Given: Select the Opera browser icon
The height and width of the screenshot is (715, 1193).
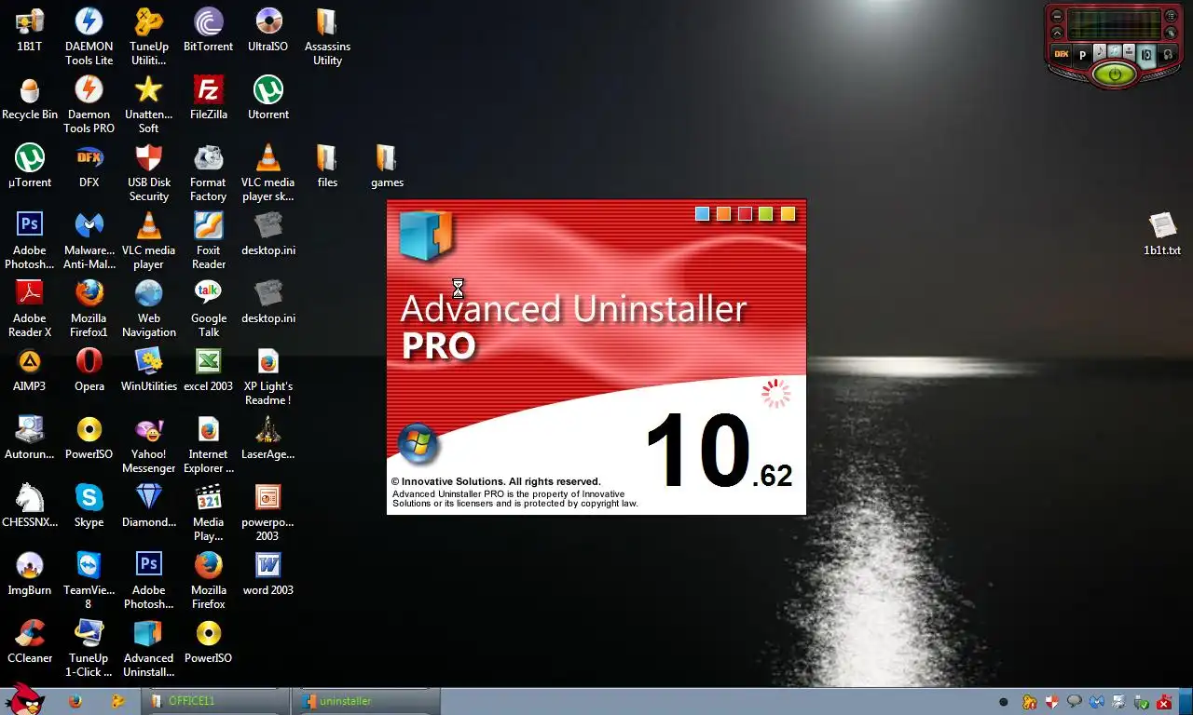Looking at the screenshot, I should coord(89,370).
